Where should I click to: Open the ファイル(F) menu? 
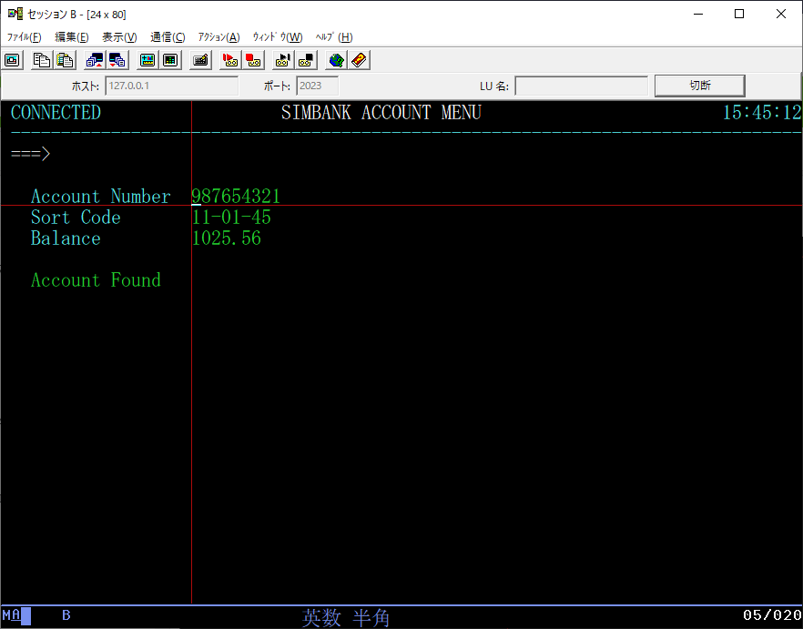[x=24, y=37]
